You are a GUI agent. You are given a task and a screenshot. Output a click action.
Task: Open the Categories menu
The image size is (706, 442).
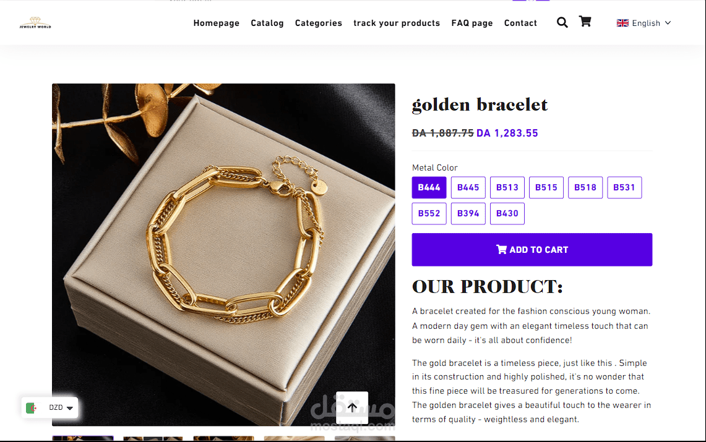point(318,23)
